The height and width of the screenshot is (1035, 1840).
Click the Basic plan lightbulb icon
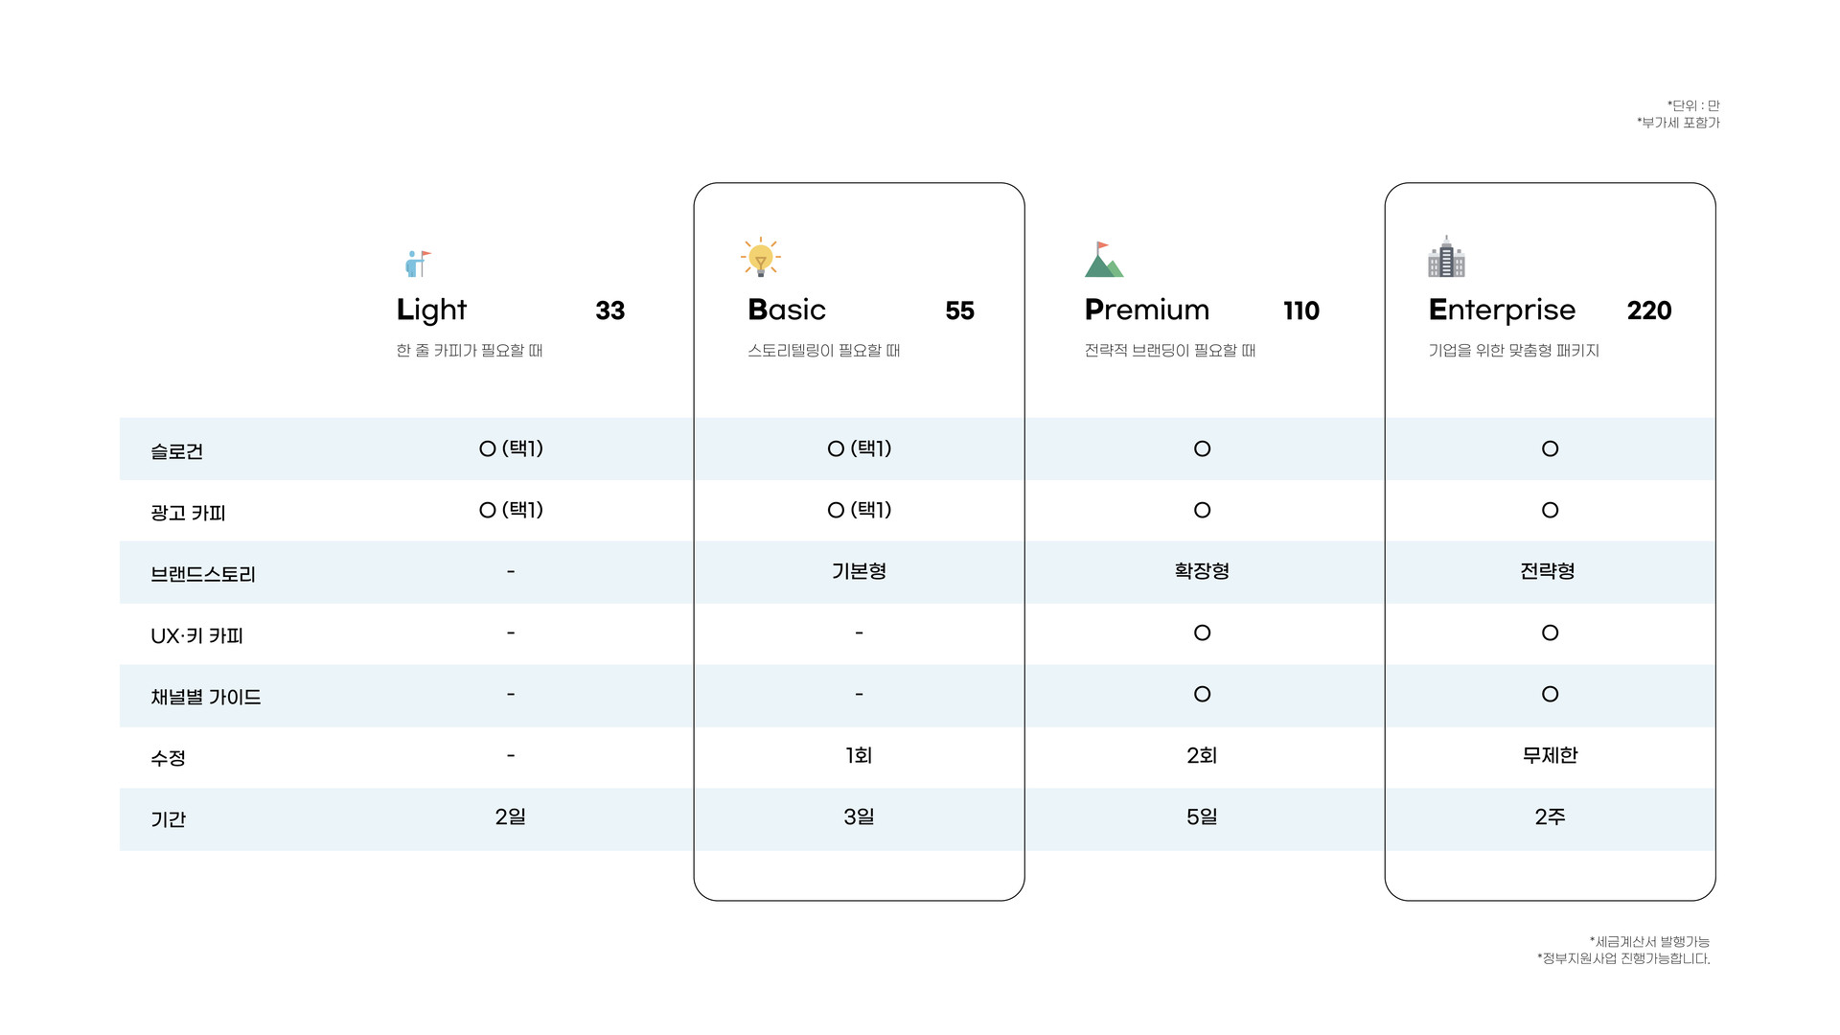[x=761, y=257]
